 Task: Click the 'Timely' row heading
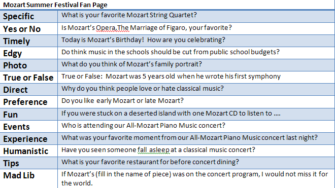coord(28,41)
